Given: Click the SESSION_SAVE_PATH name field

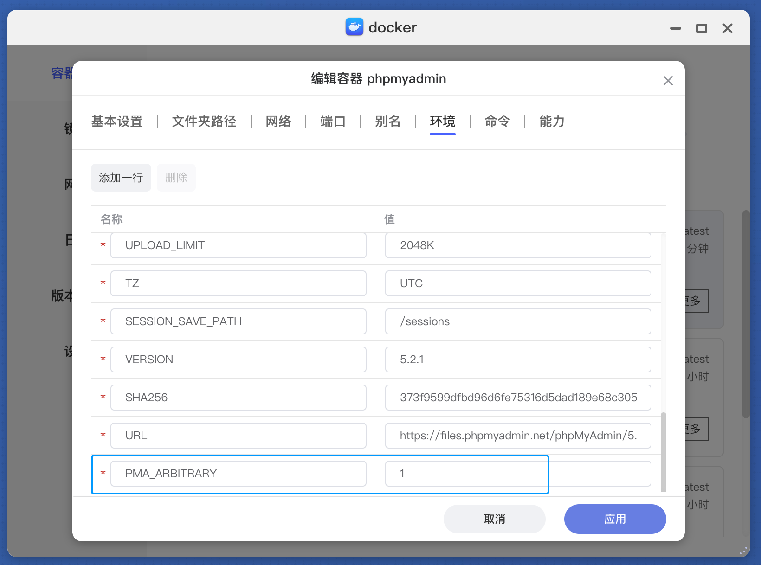Looking at the screenshot, I should 239,321.
